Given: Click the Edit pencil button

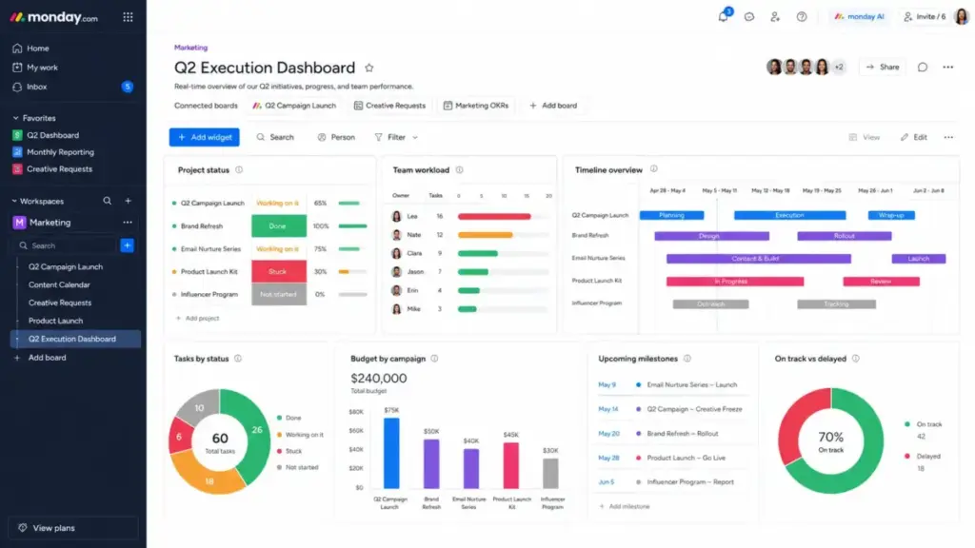Looking at the screenshot, I should (913, 137).
